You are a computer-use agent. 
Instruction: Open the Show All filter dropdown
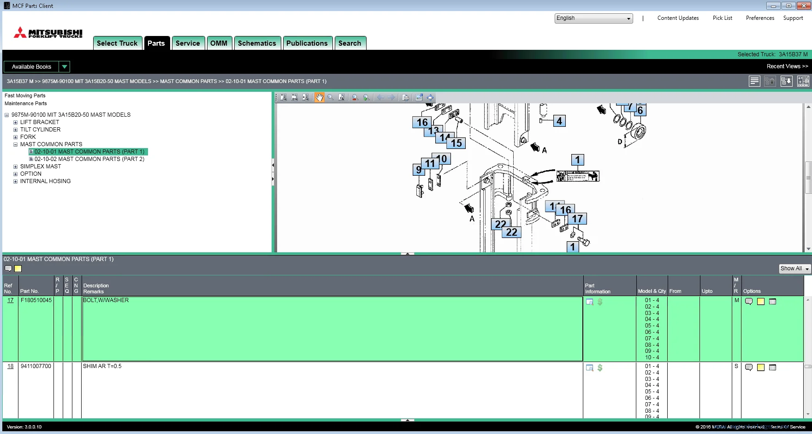coord(794,268)
